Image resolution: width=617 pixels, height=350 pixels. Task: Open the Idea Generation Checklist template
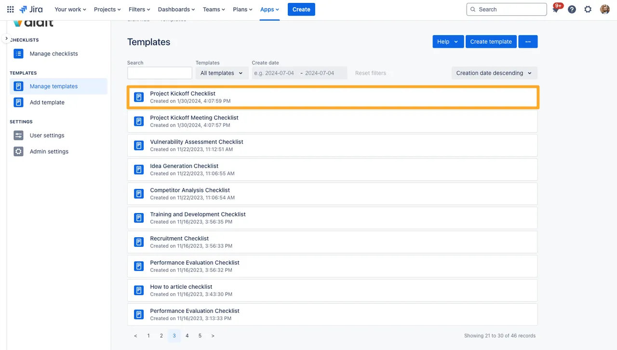tap(333, 170)
